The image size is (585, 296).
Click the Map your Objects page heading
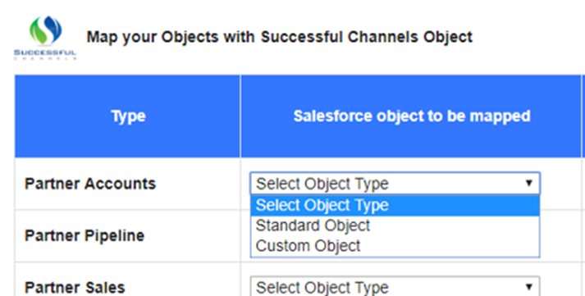(x=280, y=37)
